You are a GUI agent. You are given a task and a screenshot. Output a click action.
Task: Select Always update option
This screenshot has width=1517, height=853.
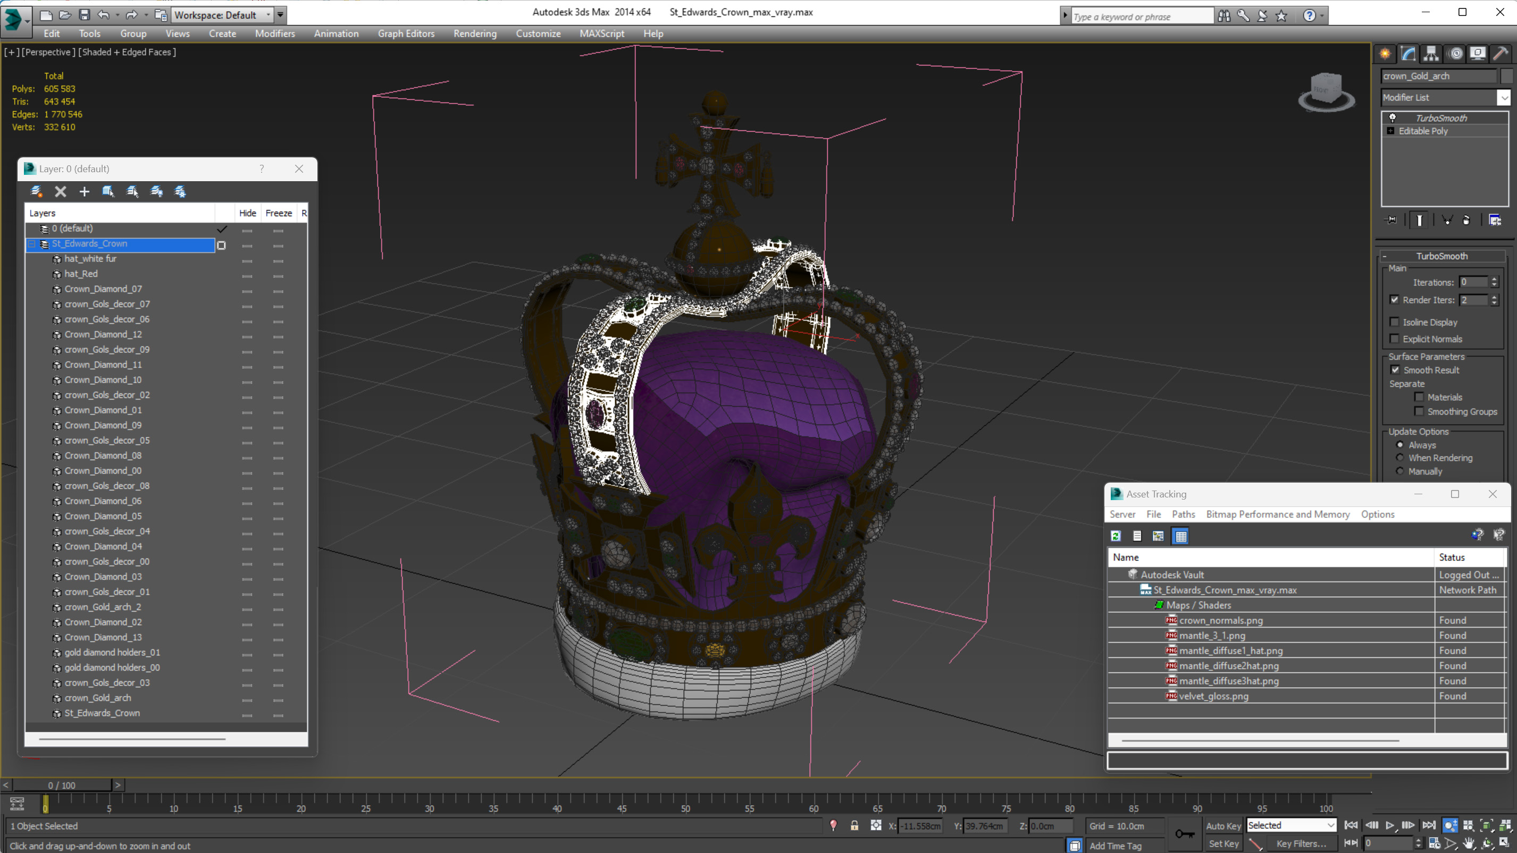click(x=1401, y=444)
